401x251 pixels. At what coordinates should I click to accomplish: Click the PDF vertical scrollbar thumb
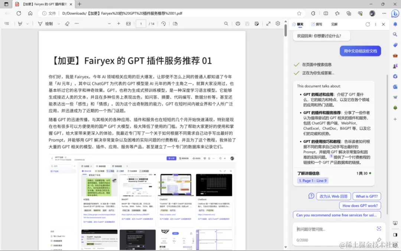[x=286, y=30]
